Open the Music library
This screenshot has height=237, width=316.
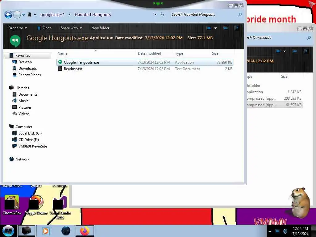coord(23,101)
